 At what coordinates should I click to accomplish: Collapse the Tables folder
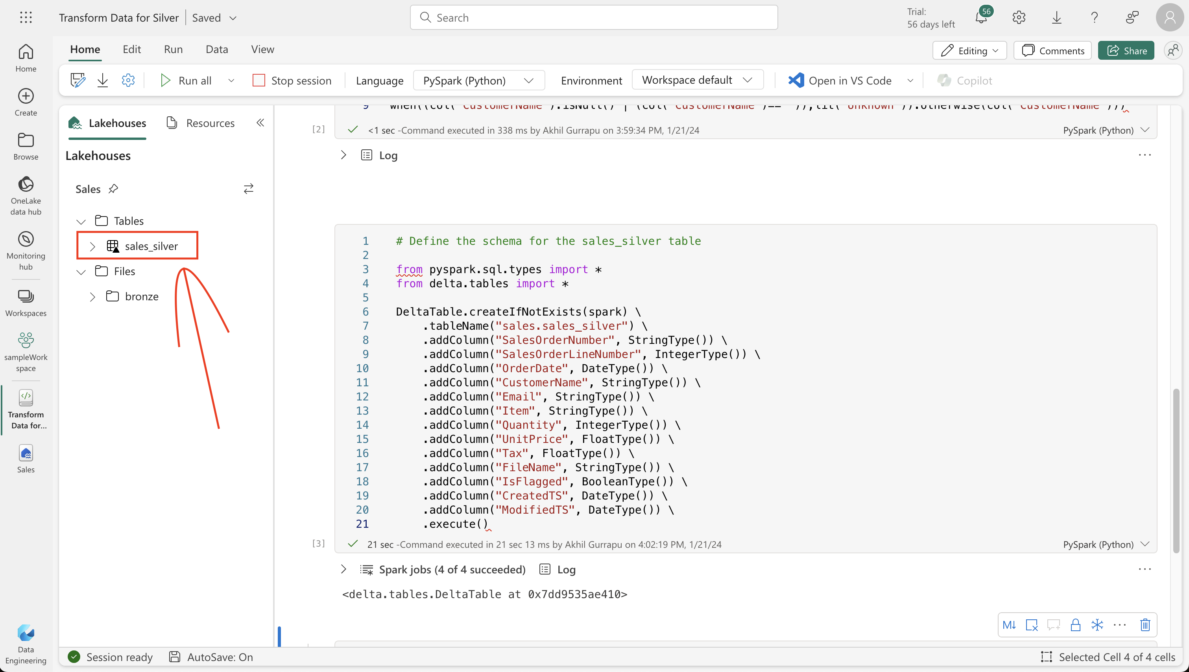tap(81, 221)
